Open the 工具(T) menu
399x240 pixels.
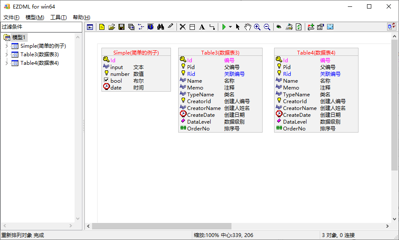(x=58, y=17)
